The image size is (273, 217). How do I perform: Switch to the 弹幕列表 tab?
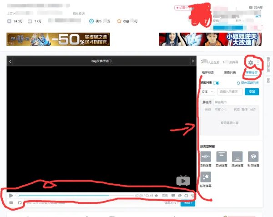(230, 73)
